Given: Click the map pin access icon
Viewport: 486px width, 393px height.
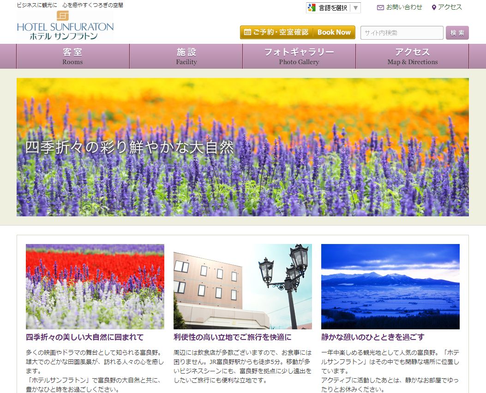Looking at the screenshot, I should [434, 7].
